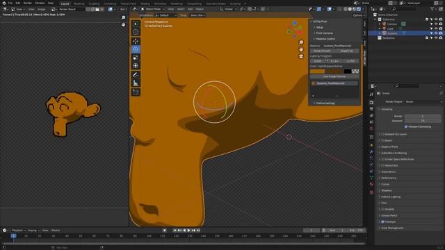Click the viewport pan hand icon
This screenshot has width=445, height=250.
301,49
